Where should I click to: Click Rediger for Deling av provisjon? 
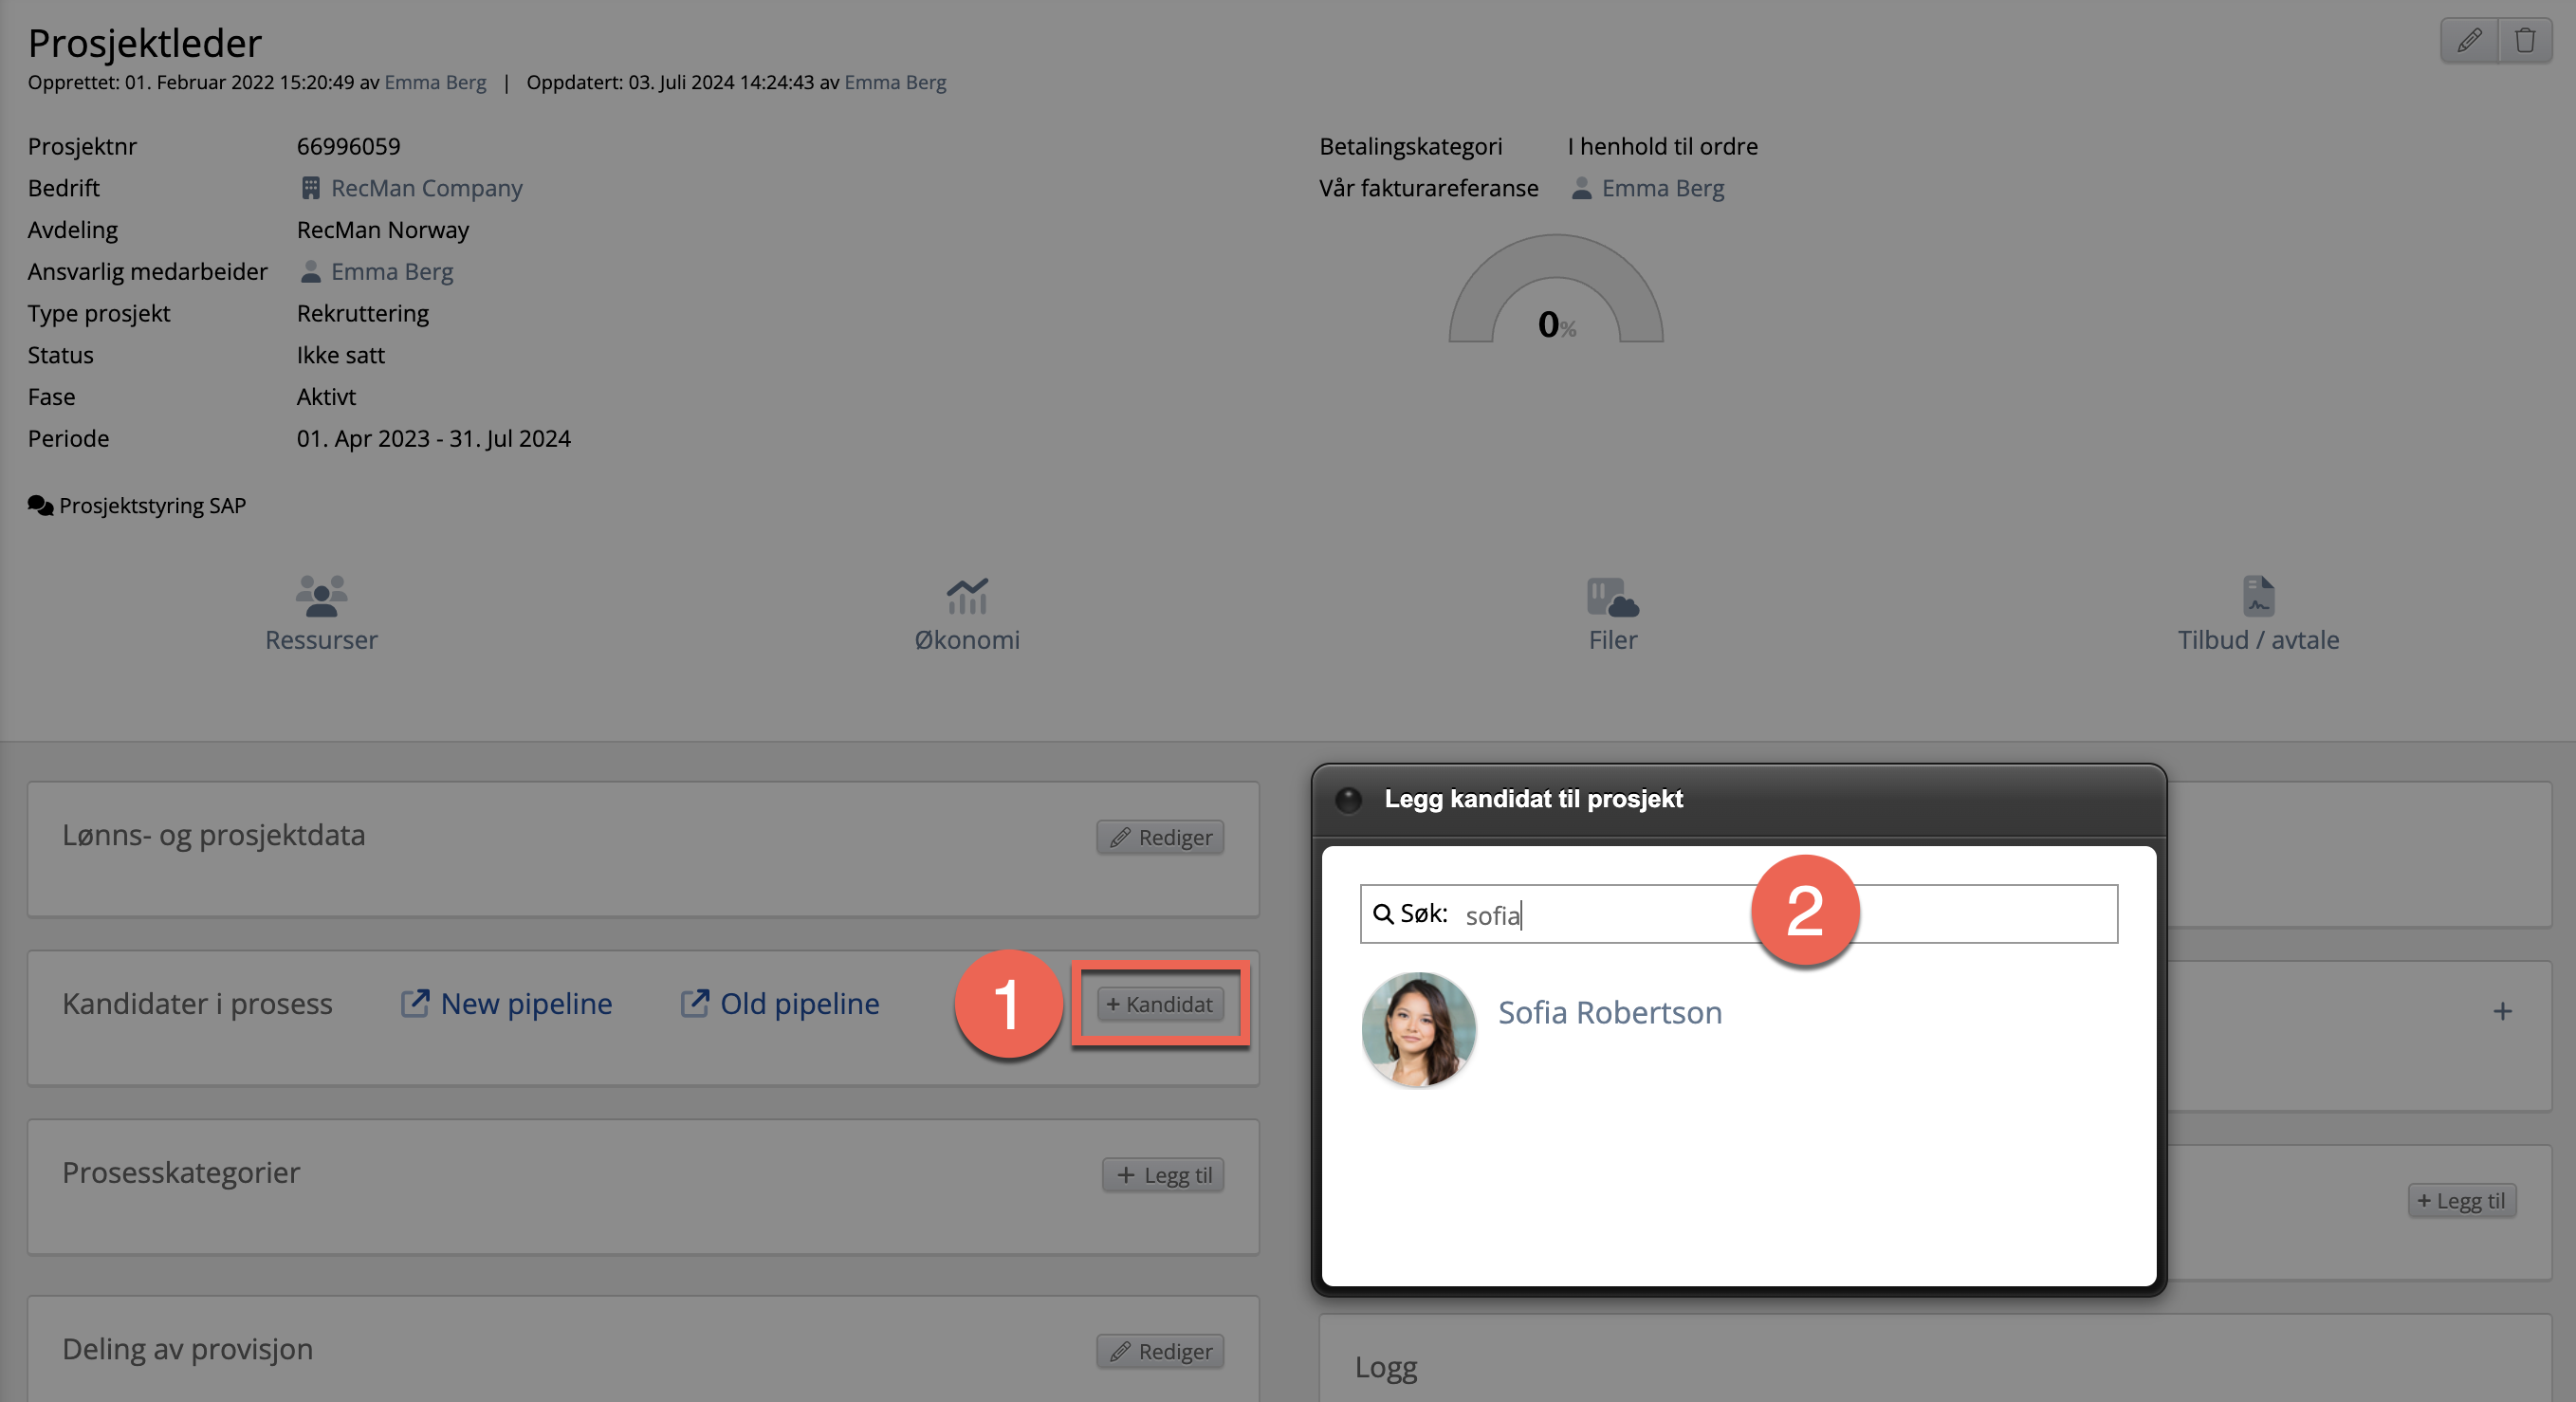[1160, 1351]
